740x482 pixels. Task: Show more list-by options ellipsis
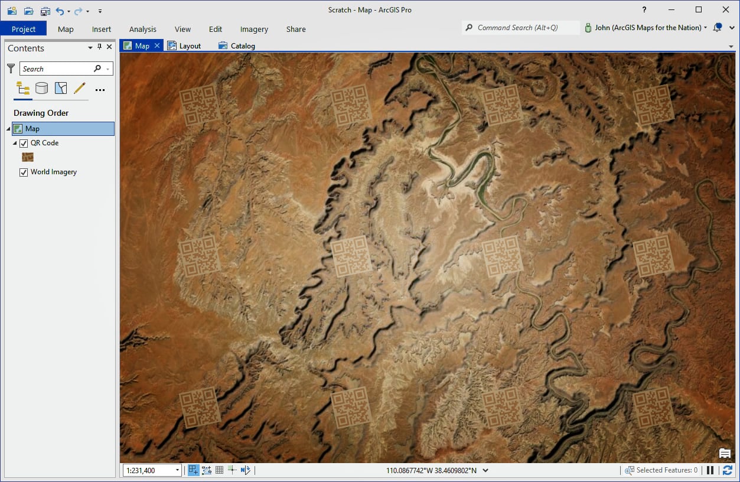pyautogui.click(x=100, y=90)
